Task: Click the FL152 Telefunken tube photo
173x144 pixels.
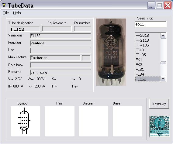Action: (111, 52)
